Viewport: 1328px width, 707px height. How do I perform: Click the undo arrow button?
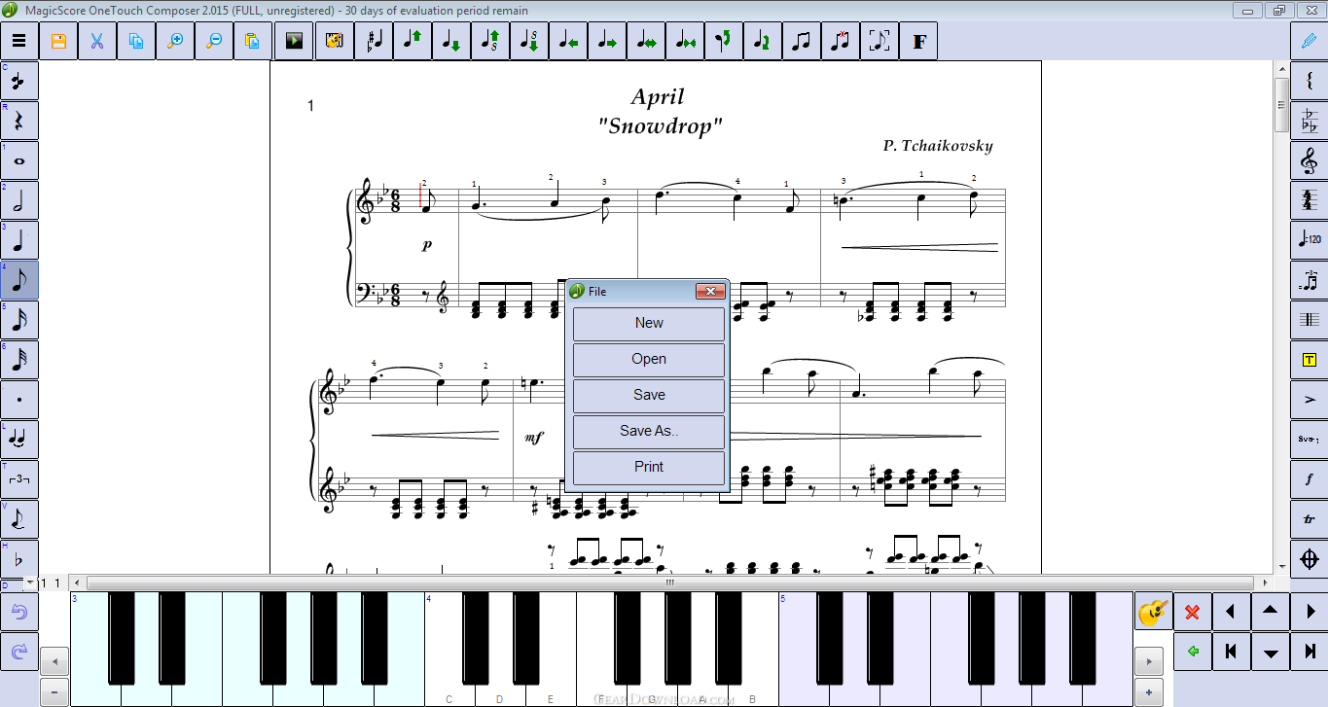(19, 613)
